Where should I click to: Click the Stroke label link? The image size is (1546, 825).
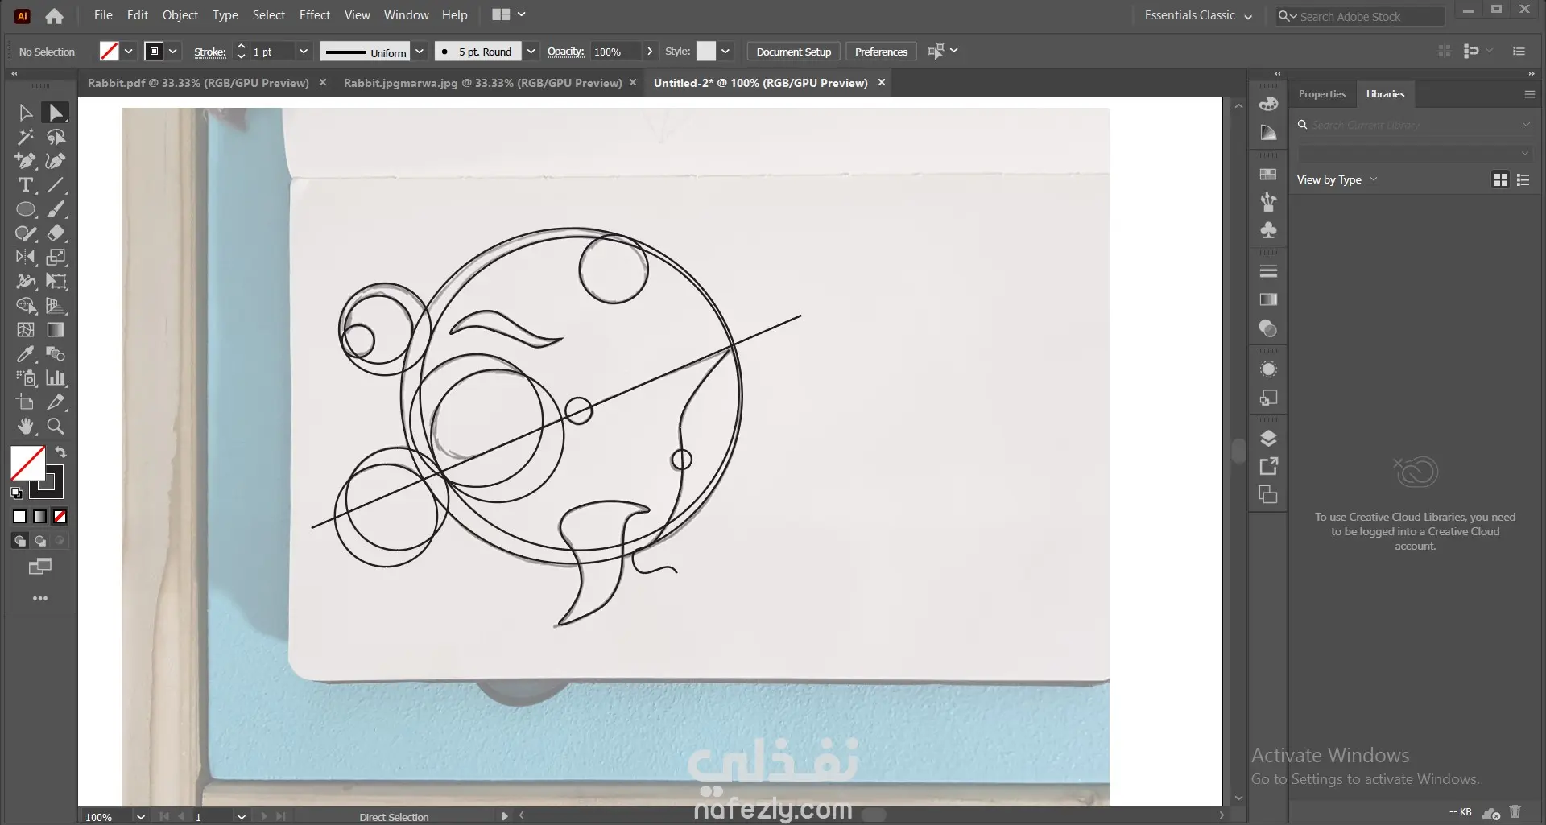pyautogui.click(x=209, y=52)
